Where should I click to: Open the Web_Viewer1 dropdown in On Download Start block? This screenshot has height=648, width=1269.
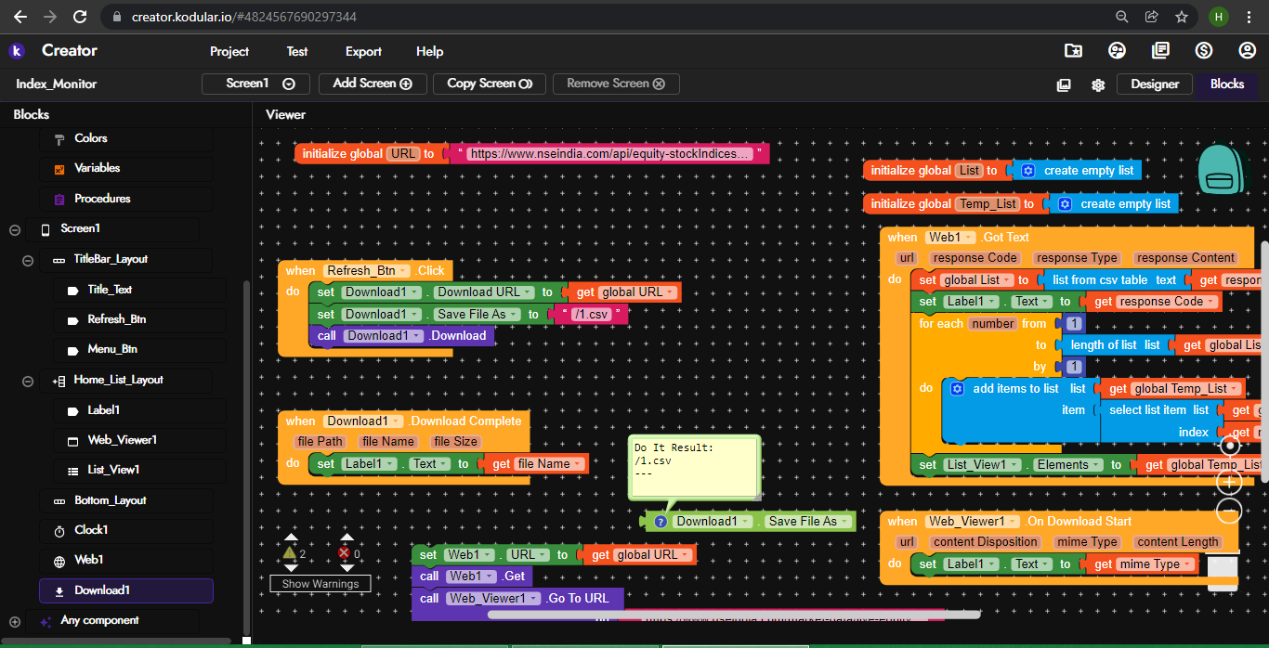[974, 522]
